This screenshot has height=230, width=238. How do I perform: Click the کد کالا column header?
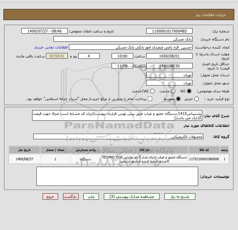coord(204,150)
